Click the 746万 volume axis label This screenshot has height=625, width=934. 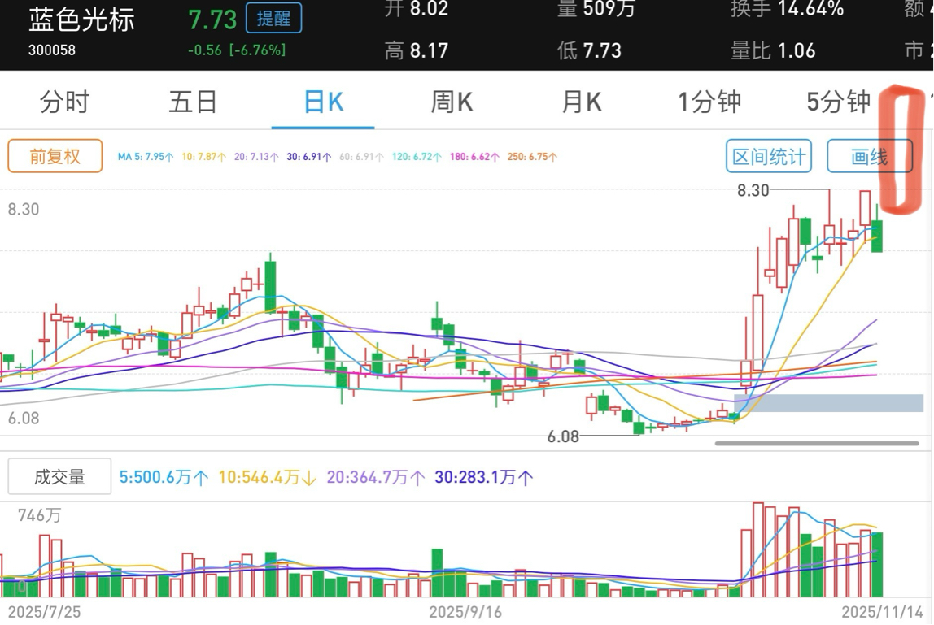click(39, 515)
